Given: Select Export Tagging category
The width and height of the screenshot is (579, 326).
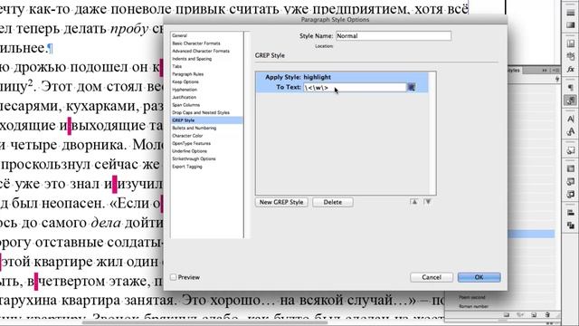Looking at the screenshot, I should click(x=187, y=167).
